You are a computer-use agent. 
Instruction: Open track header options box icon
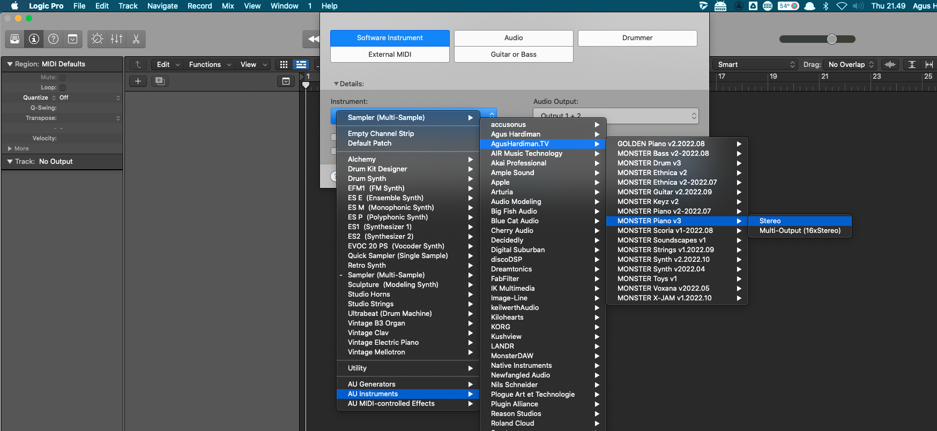tap(286, 81)
